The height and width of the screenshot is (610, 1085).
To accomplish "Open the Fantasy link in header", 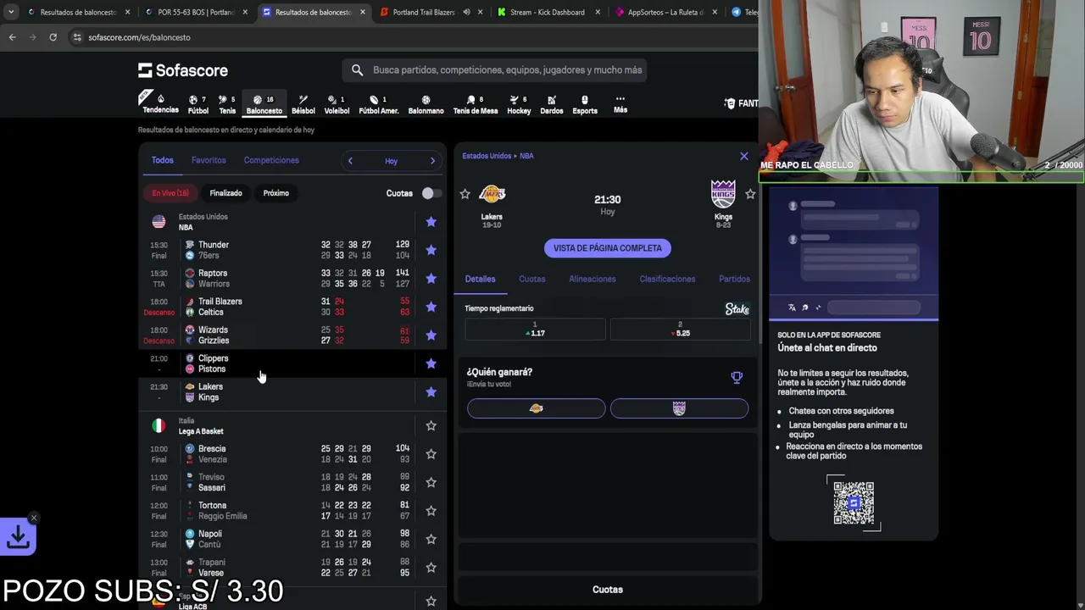I will pyautogui.click(x=741, y=103).
